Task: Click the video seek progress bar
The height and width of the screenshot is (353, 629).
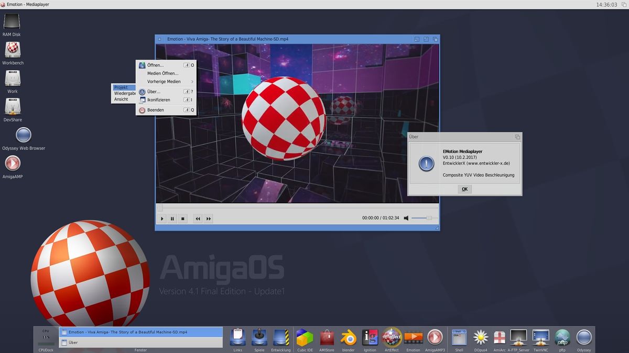Action: pos(297,208)
